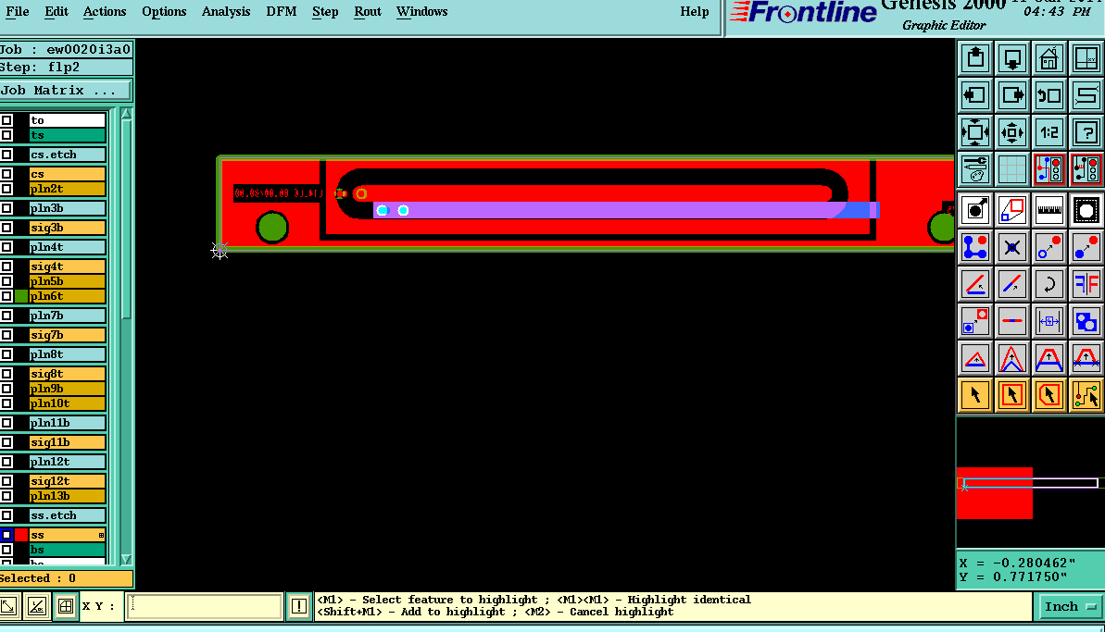Click the Job Matrix button

click(x=65, y=90)
